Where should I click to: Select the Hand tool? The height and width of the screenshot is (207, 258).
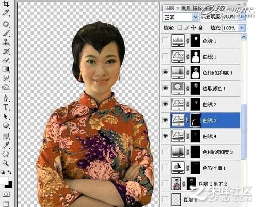tap(6, 154)
